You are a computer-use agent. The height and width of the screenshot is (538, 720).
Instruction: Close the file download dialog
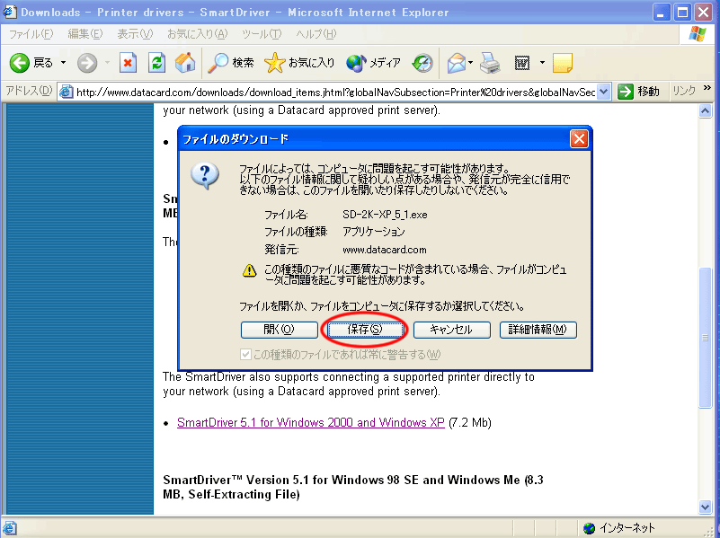click(579, 138)
